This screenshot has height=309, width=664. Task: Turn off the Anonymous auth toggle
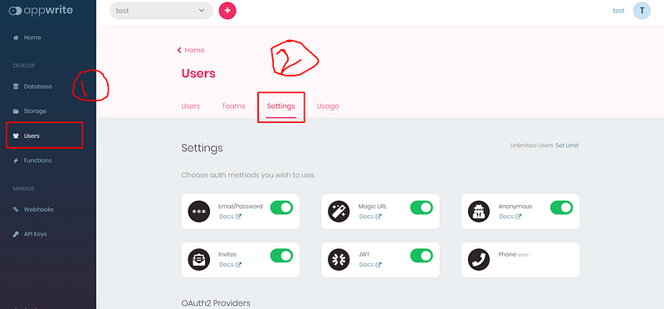[x=561, y=208]
